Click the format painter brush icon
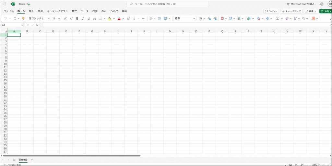Screen dimensions: 332x166 click(x=23, y=18)
